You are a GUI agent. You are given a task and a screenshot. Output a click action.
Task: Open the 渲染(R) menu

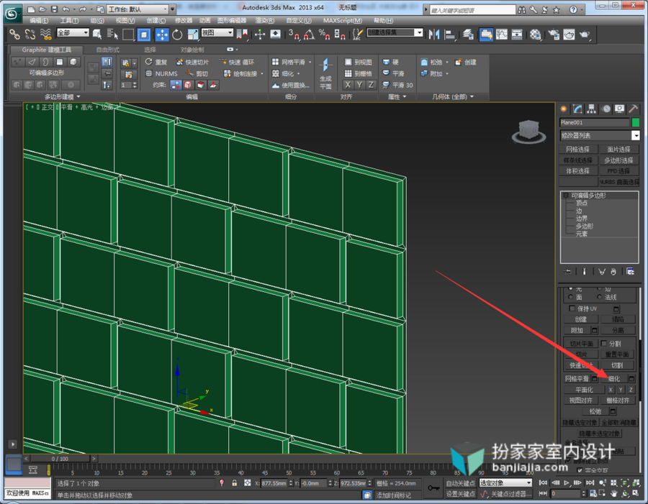coord(264,20)
